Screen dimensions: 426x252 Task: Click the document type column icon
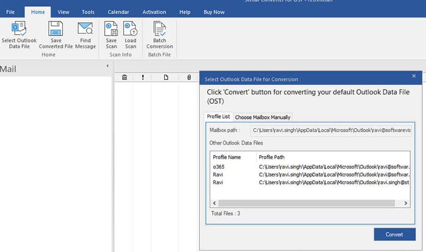click(166, 78)
